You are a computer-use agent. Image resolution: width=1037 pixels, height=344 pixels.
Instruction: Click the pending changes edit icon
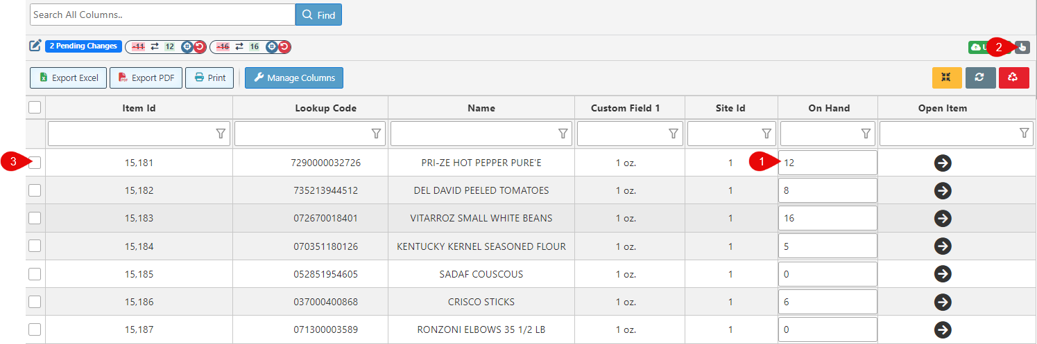[x=35, y=46]
